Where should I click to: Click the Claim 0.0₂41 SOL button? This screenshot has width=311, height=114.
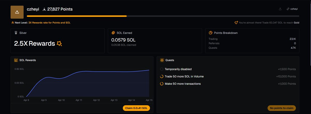pos(136,108)
